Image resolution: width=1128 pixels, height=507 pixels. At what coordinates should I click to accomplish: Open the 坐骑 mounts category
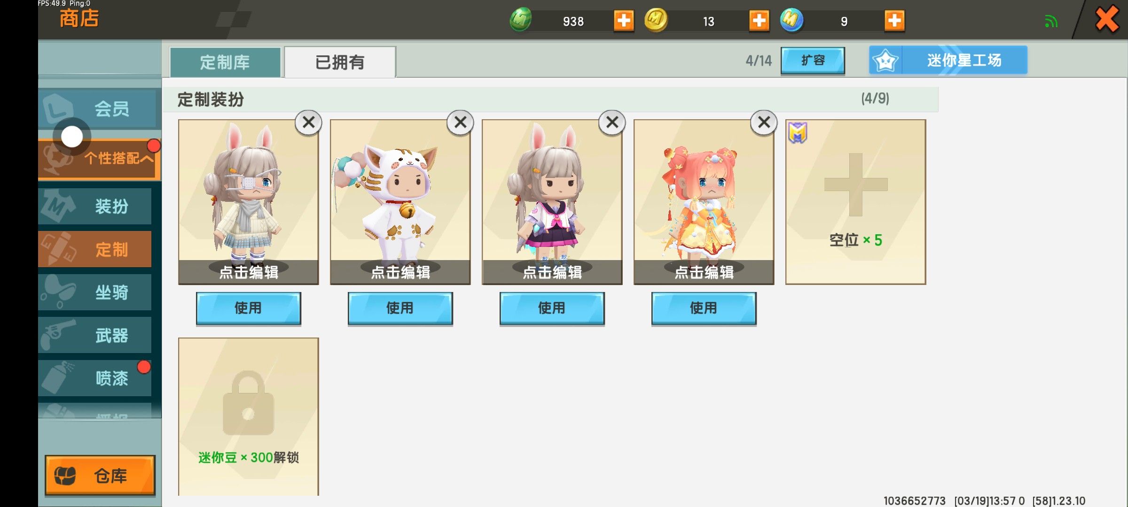click(x=95, y=292)
